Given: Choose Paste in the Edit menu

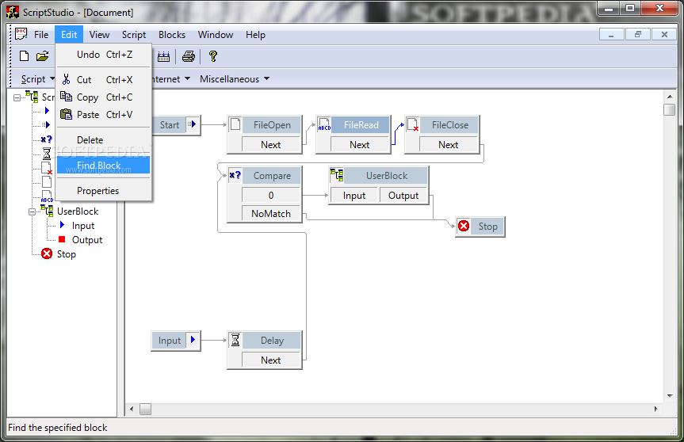Looking at the screenshot, I should click(103, 115).
